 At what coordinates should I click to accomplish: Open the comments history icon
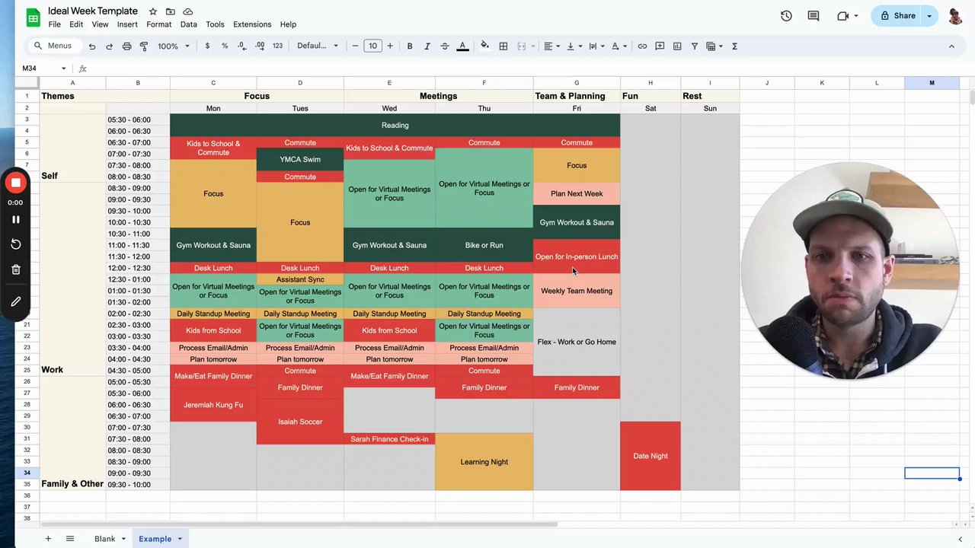pos(814,16)
